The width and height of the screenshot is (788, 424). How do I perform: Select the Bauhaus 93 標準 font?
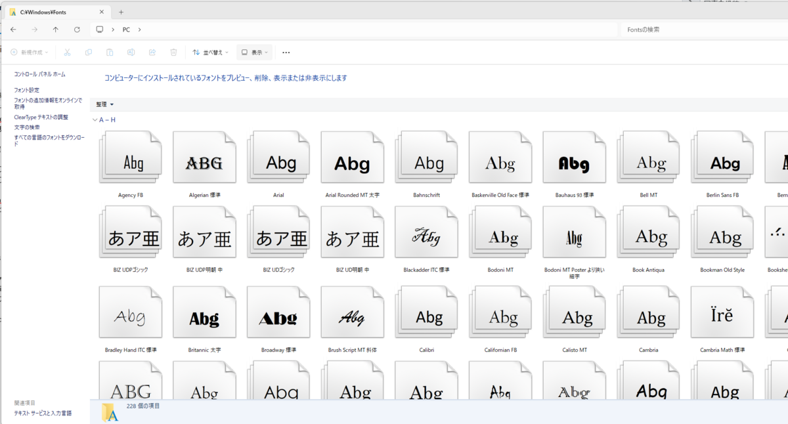tap(575, 158)
